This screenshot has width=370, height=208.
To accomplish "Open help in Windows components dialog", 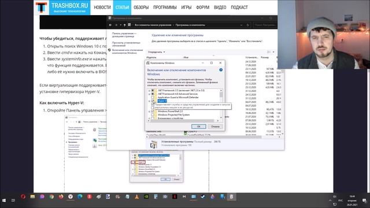I will (221, 70).
